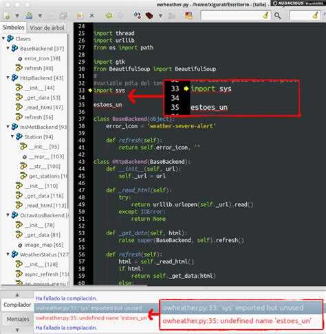Open the New-file template dropdown arrow

(x=17, y=16)
